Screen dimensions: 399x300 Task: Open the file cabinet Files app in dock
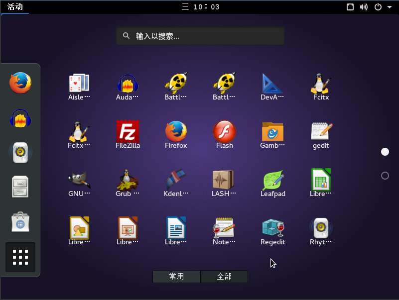click(20, 187)
